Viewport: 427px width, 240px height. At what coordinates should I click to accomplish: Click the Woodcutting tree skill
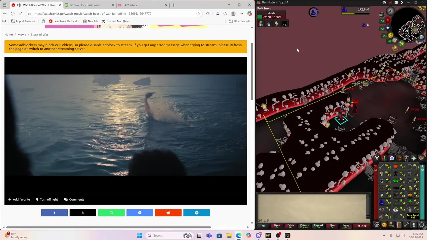(413, 202)
